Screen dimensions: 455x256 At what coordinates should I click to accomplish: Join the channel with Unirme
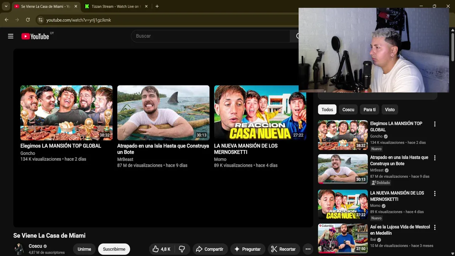tap(84, 249)
